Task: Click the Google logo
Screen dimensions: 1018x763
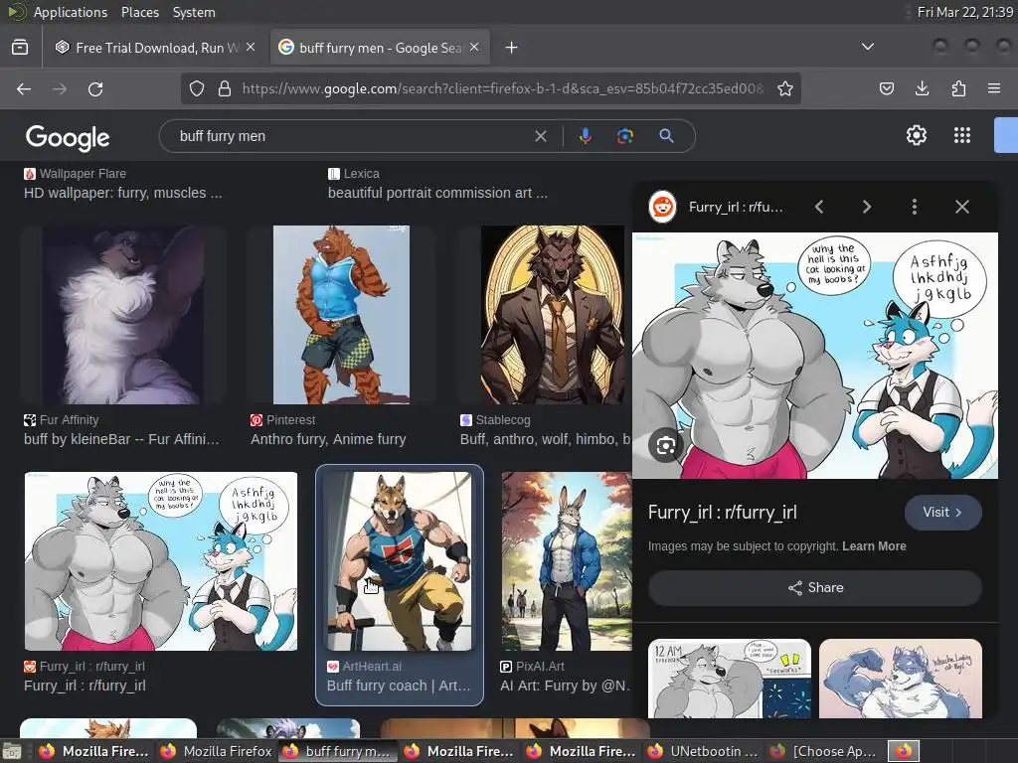Action: click(x=68, y=138)
